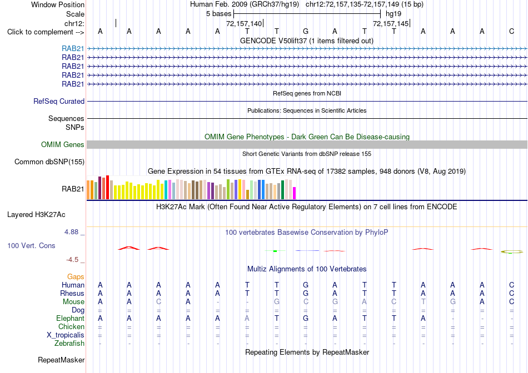The width and height of the screenshot is (528, 373).
Task: Click the Sequences track label
Action: 66,118
